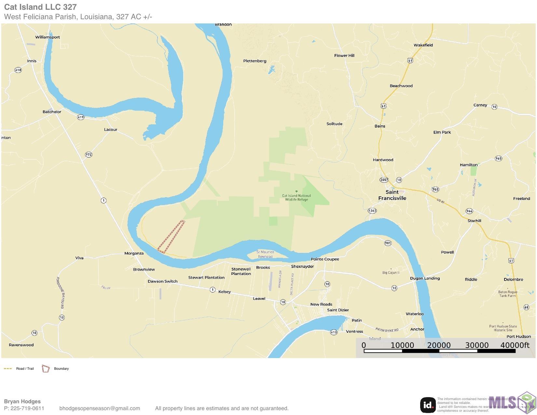Click the Highway 3057 shield near Saint Francisville
The height and width of the screenshot is (415, 537).
tap(384, 180)
